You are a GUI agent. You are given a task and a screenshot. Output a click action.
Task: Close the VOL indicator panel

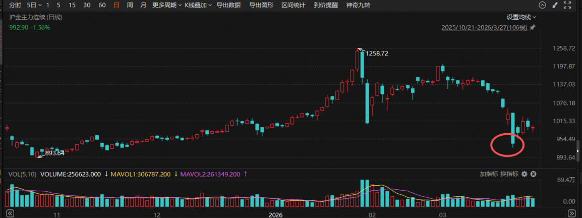pos(533,174)
